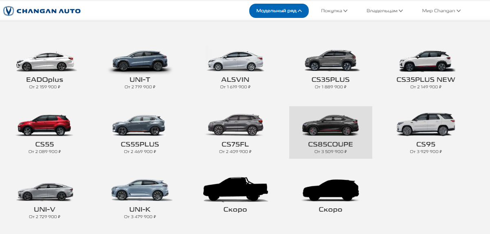The height and width of the screenshot is (234, 490).
Task: Click the CS55 model name
Action: (x=45, y=144)
